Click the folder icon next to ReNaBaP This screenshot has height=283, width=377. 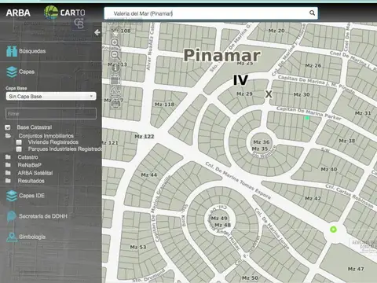coord(8,165)
